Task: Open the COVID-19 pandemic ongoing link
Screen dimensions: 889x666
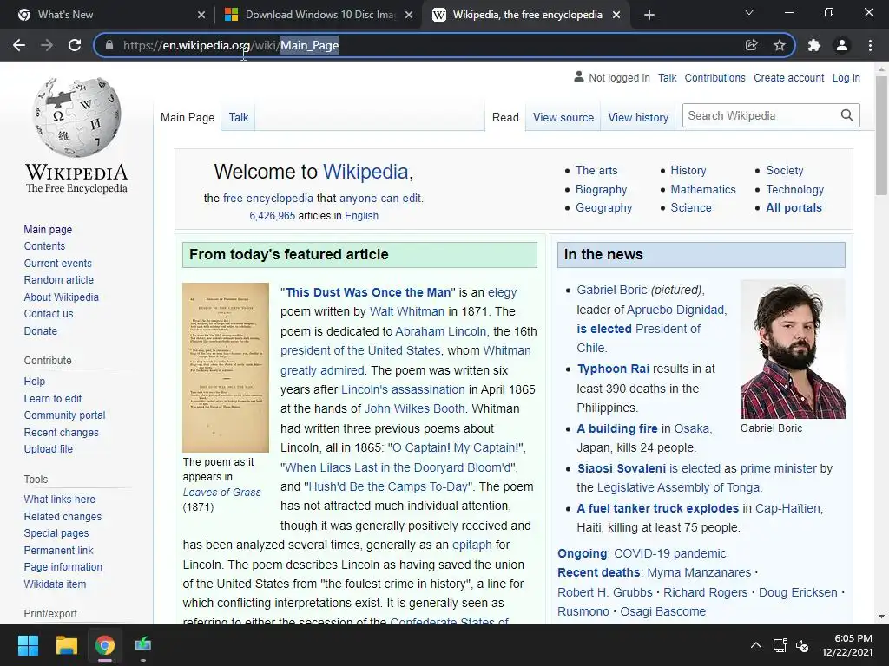Action: click(x=669, y=553)
